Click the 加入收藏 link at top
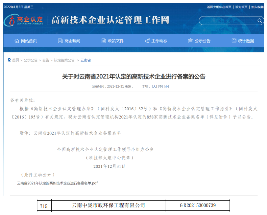267x215 pixels. coord(257,7)
